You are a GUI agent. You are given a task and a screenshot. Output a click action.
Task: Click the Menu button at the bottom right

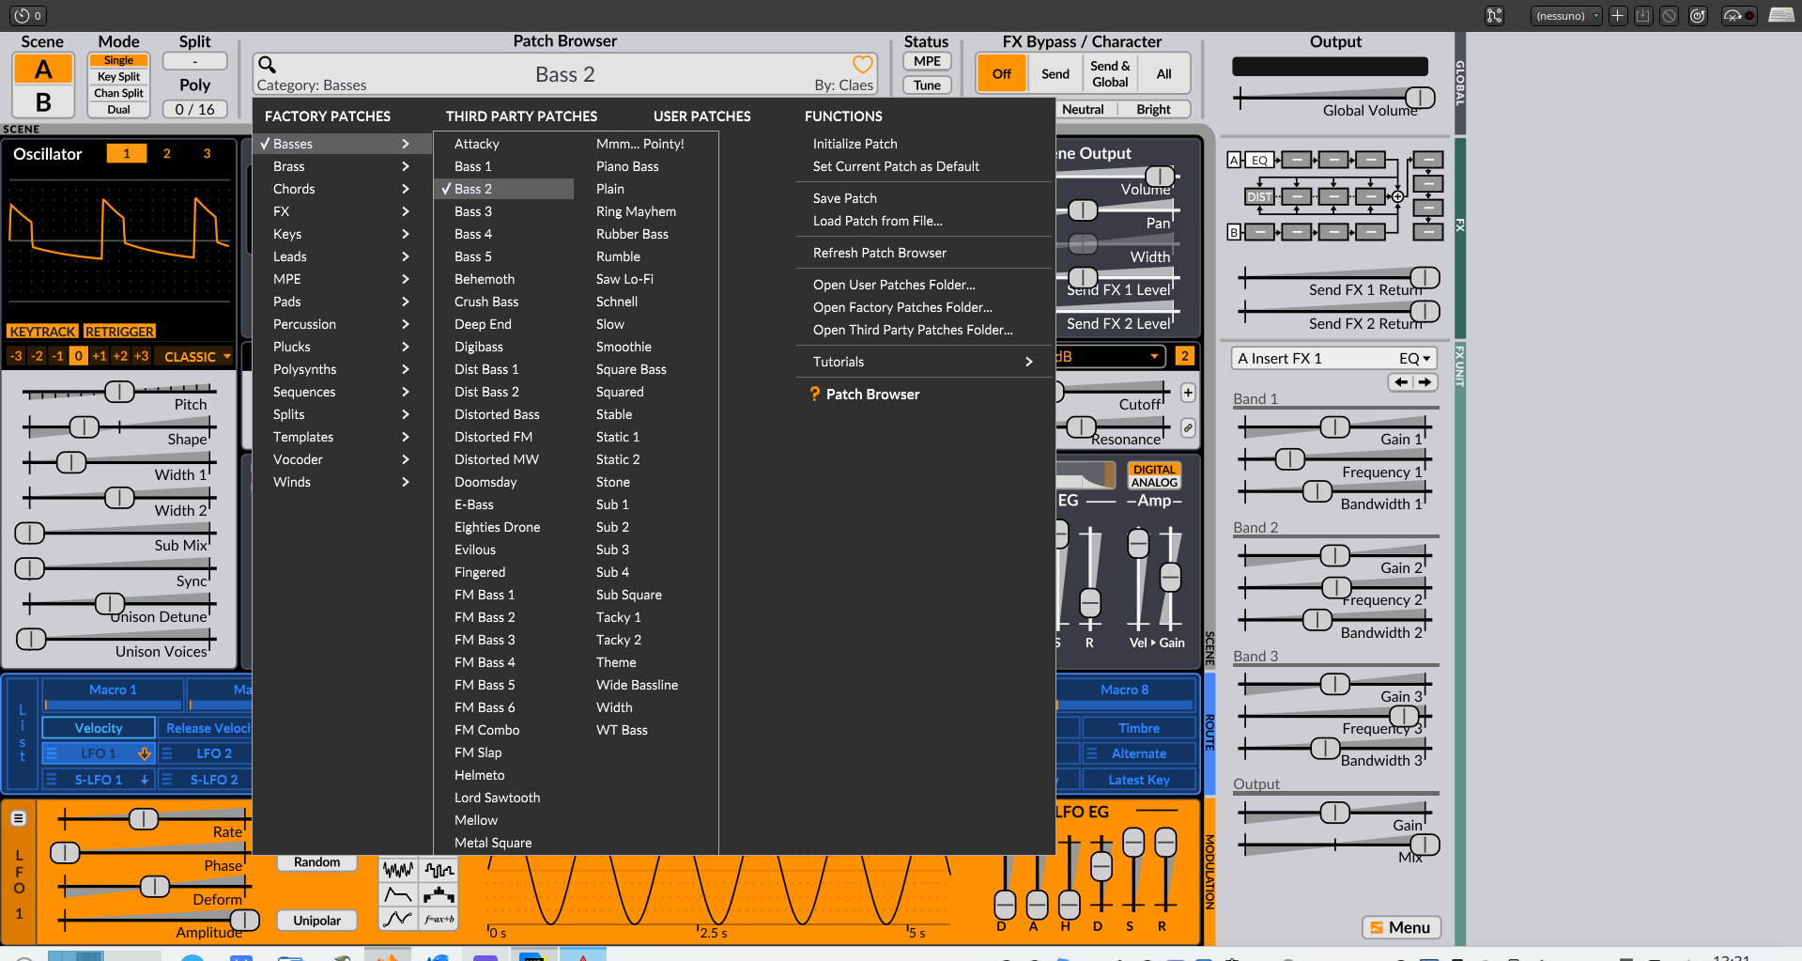click(1400, 927)
